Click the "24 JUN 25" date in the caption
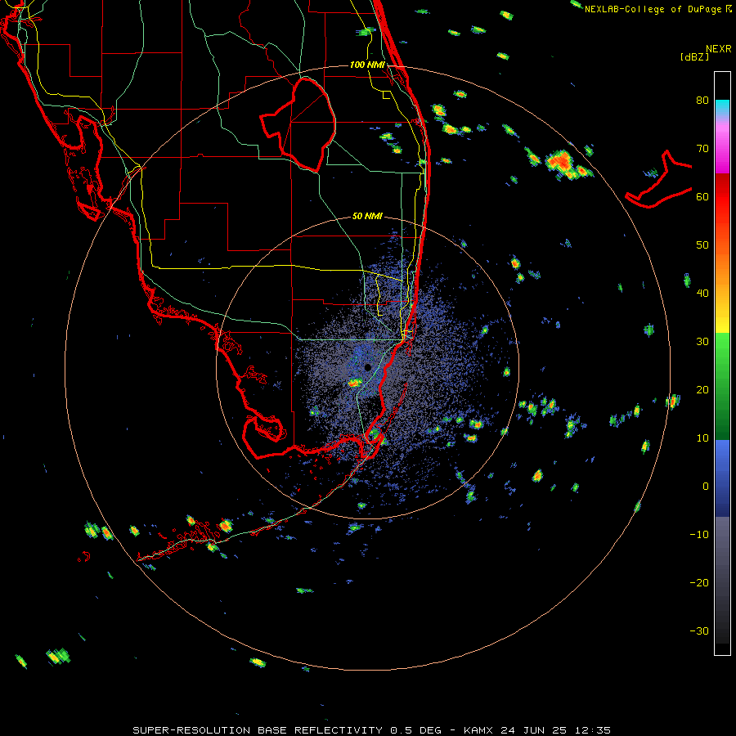The image size is (736, 736). click(534, 730)
